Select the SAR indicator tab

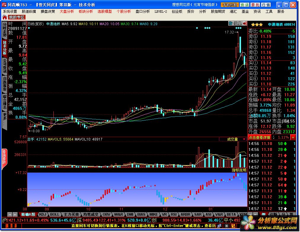198,215
